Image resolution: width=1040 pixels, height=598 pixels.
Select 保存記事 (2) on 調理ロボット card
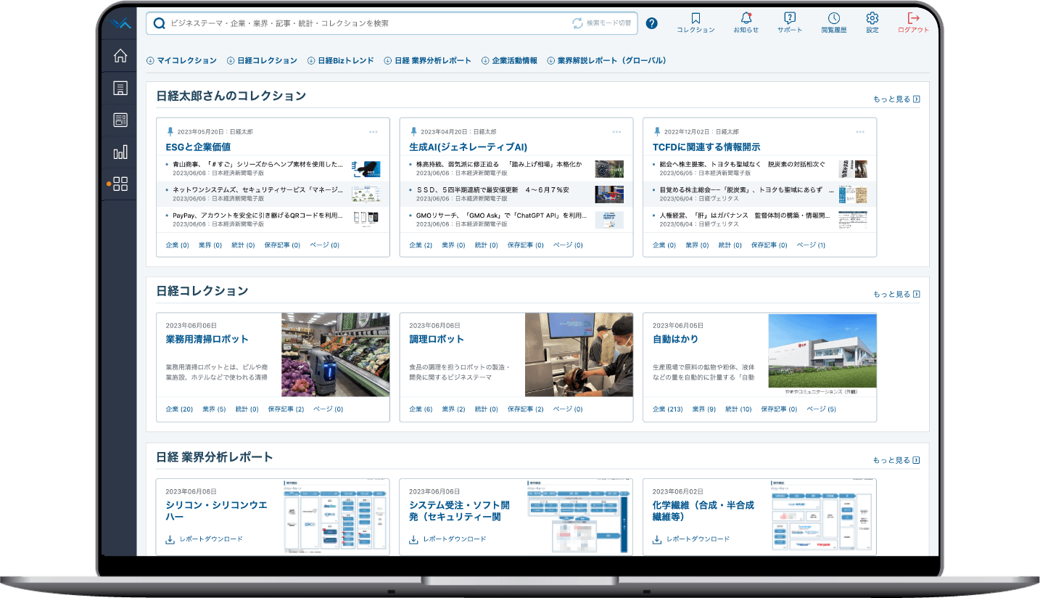(x=525, y=409)
